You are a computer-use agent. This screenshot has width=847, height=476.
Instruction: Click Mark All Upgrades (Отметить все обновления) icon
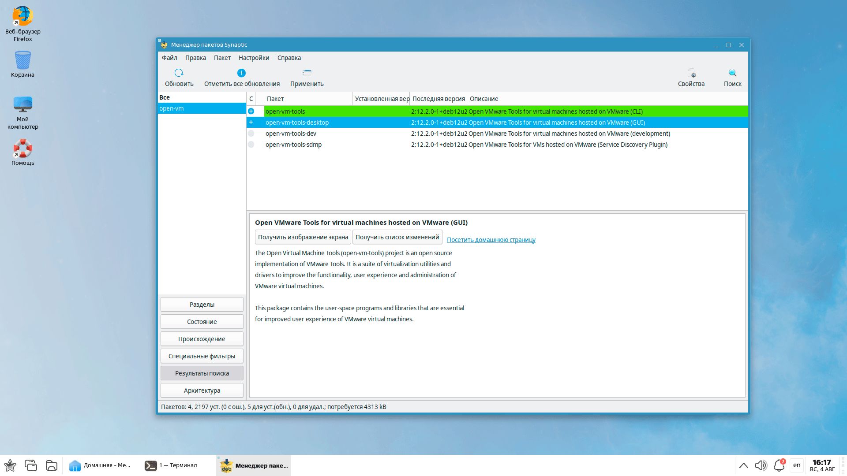click(x=241, y=73)
